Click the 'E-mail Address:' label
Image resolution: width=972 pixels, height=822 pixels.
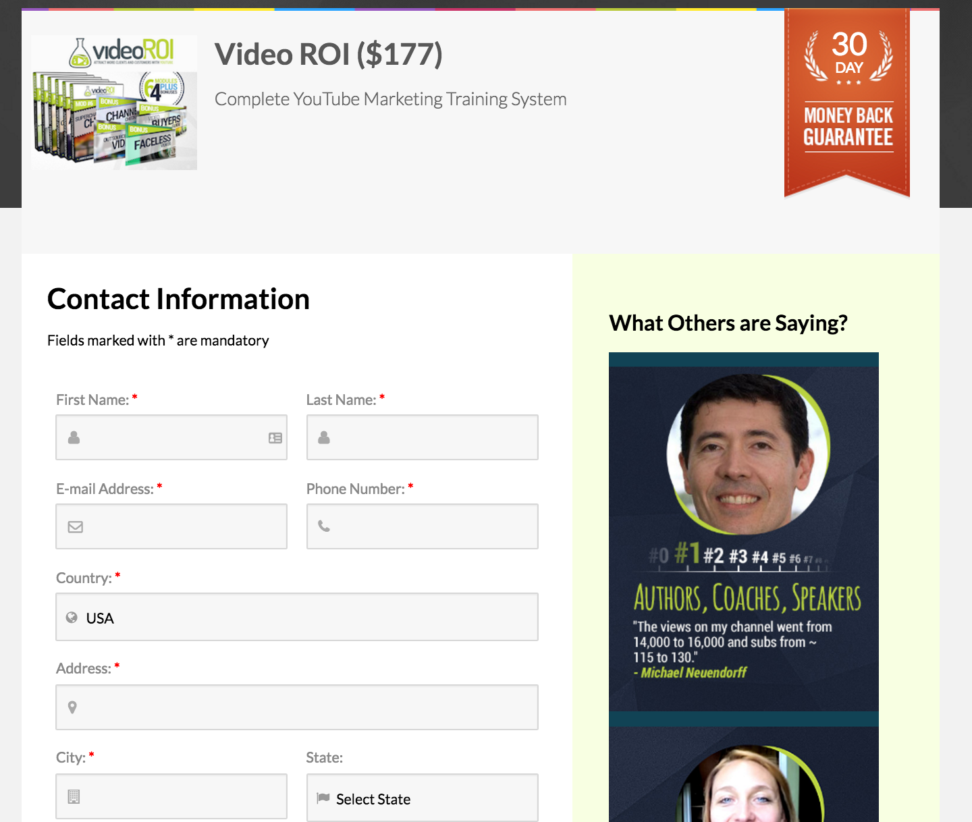105,489
